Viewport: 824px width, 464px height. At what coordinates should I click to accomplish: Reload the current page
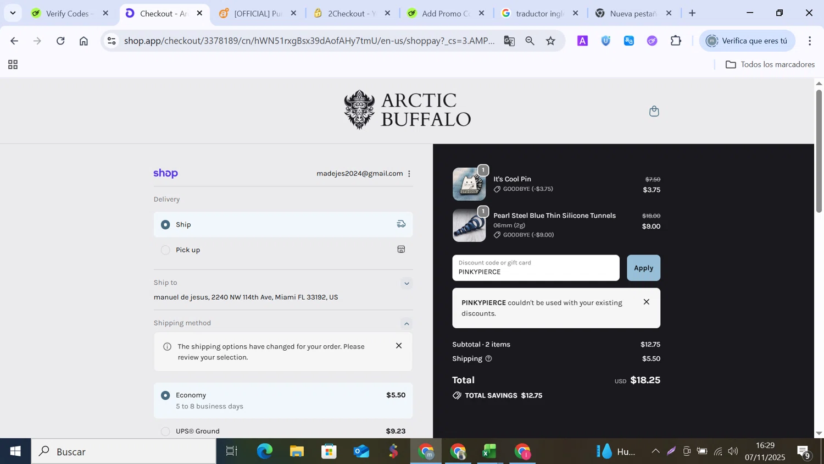[x=60, y=41]
